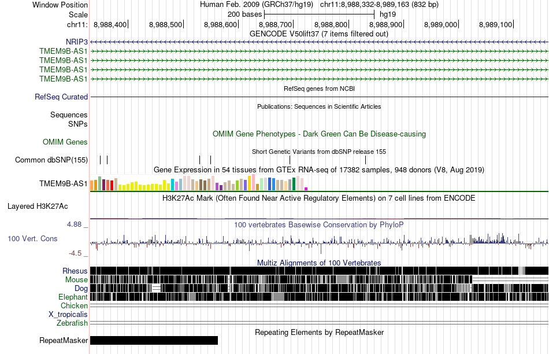Select the black RepeatMasker repeat block
Viewport: 549px width, 354px height.
click(154, 340)
